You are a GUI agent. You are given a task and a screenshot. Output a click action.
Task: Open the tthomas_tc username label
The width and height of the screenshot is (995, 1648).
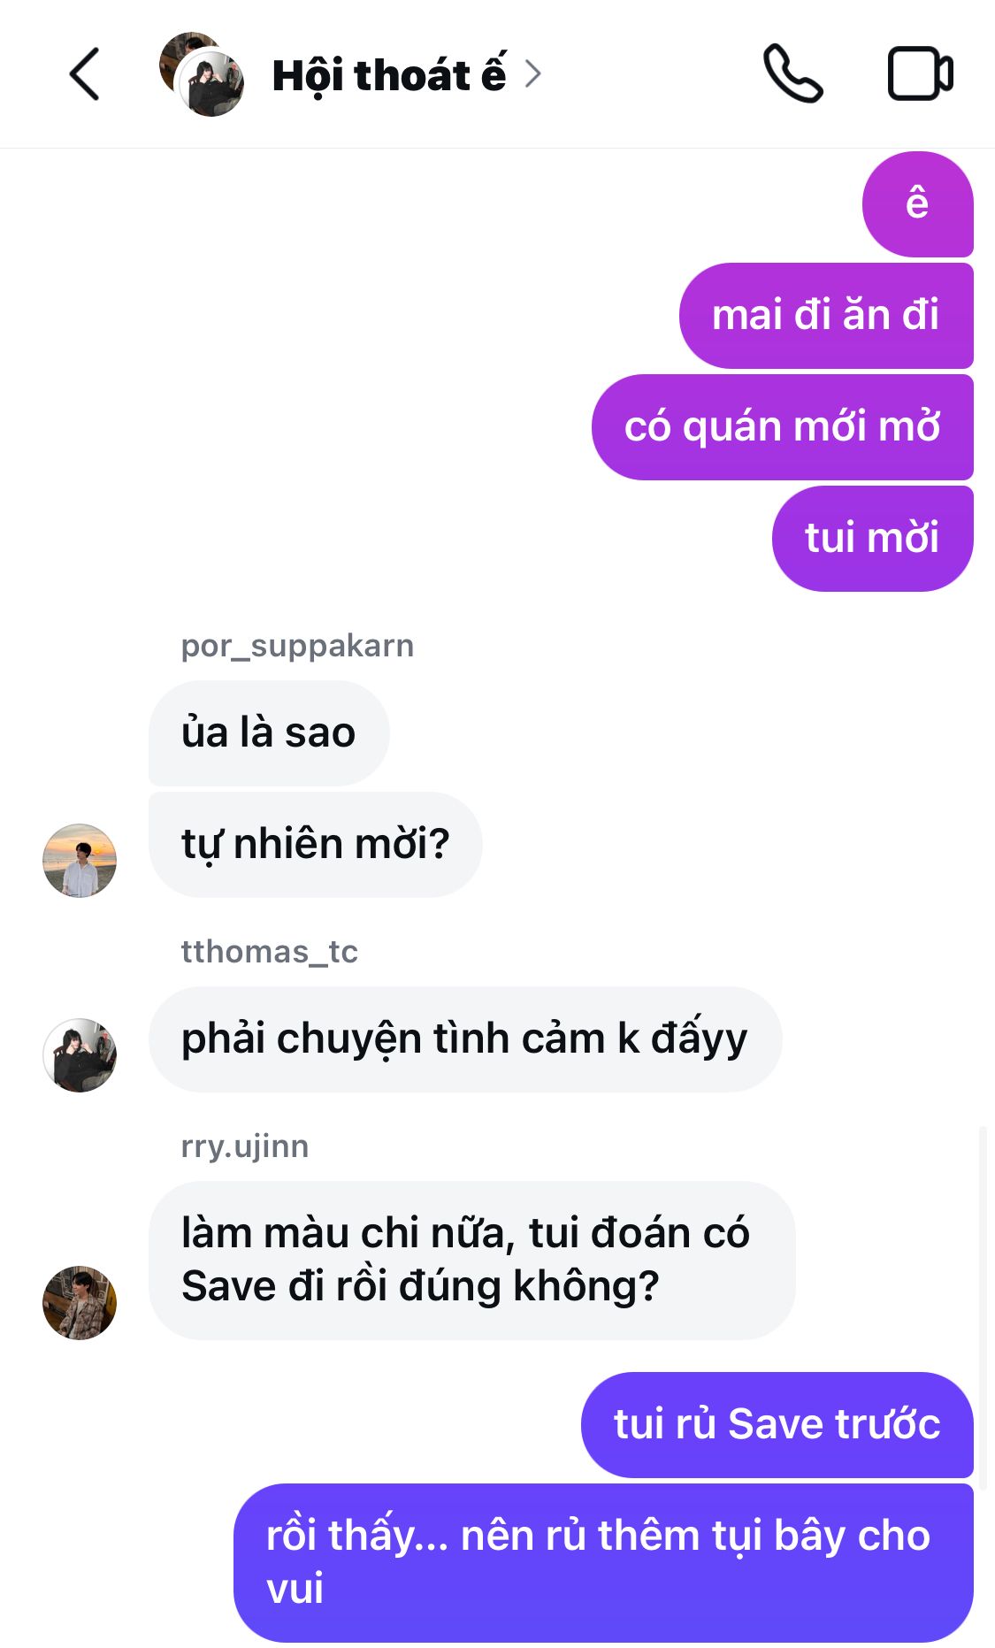[270, 952]
